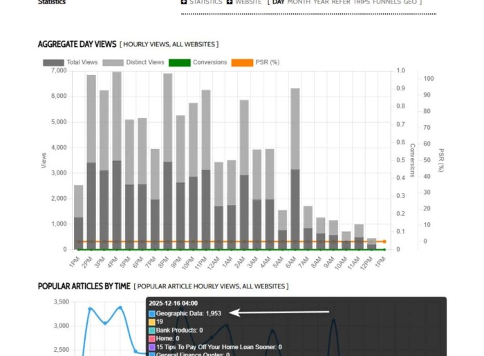Screen dimensions: 484x356
Task: Switch to the MONTH view
Action: (299, 2)
